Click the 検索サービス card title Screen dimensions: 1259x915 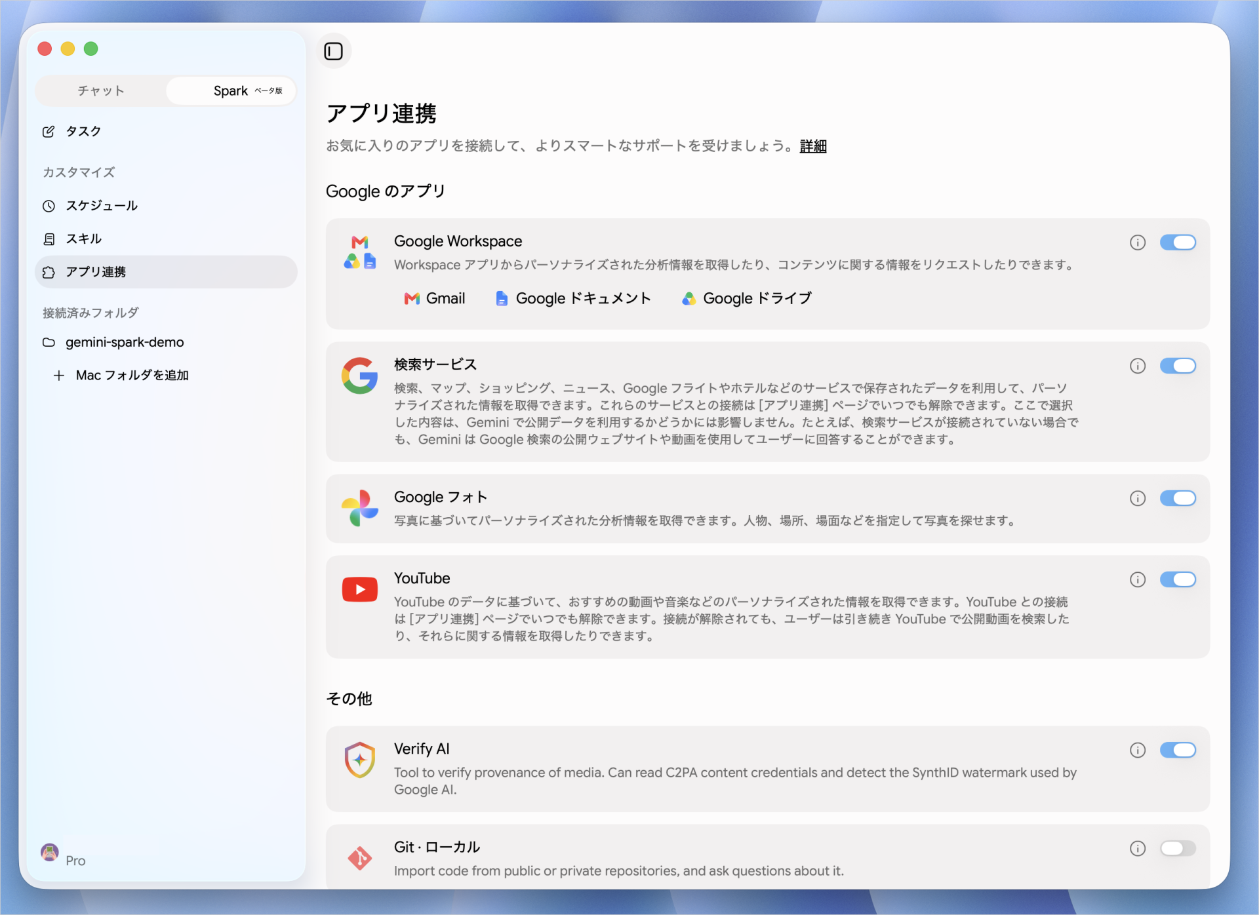tap(435, 365)
